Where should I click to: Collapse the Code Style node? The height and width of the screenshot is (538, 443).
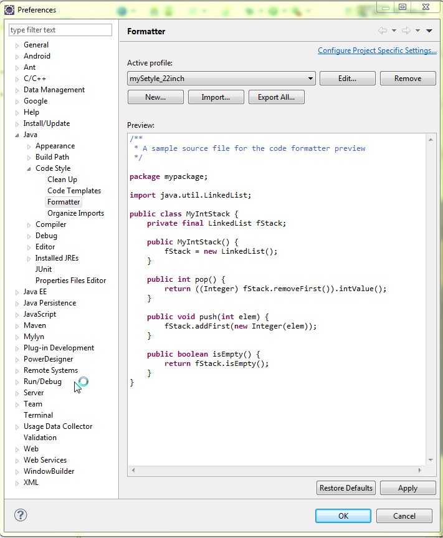pyautogui.click(x=29, y=169)
